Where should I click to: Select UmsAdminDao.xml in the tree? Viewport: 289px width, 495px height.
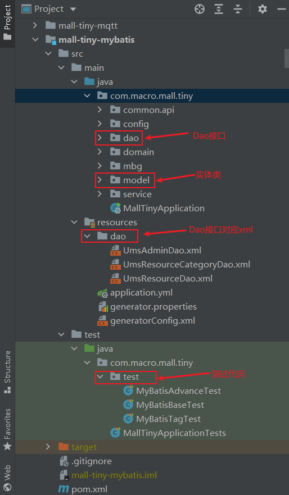155,251
